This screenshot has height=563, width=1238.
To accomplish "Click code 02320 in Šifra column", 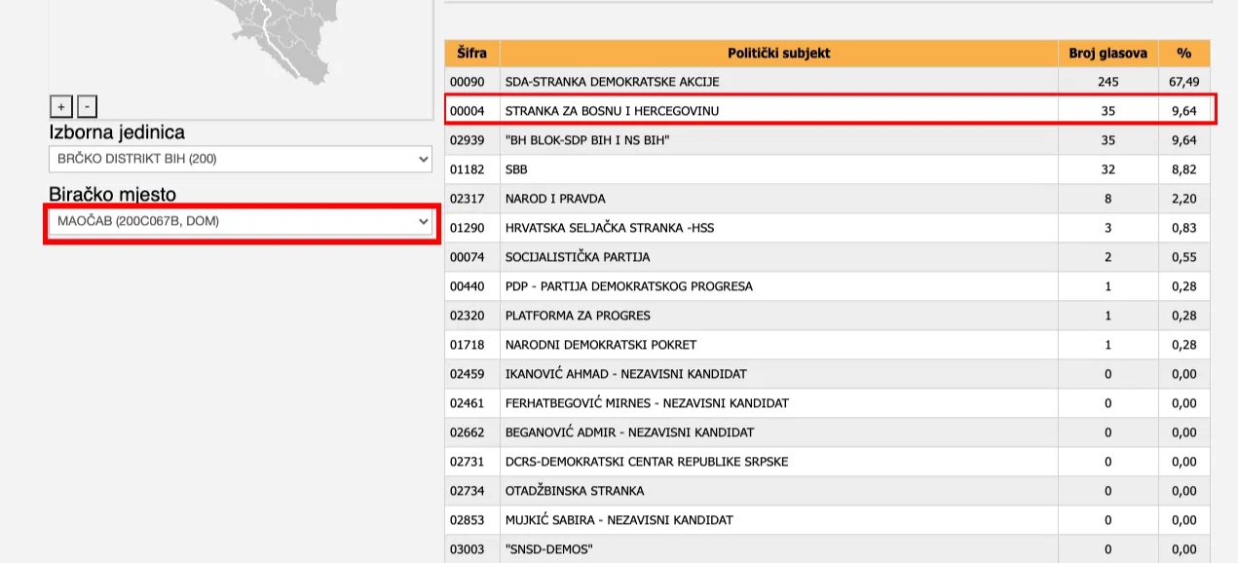I will (467, 316).
